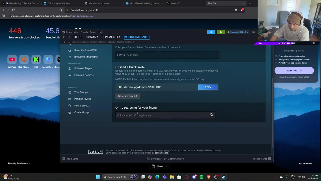The width and height of the screenshot is (321, 181).
Task: Click the Downloads icon in Steam footer
Action: pos(148,159)
